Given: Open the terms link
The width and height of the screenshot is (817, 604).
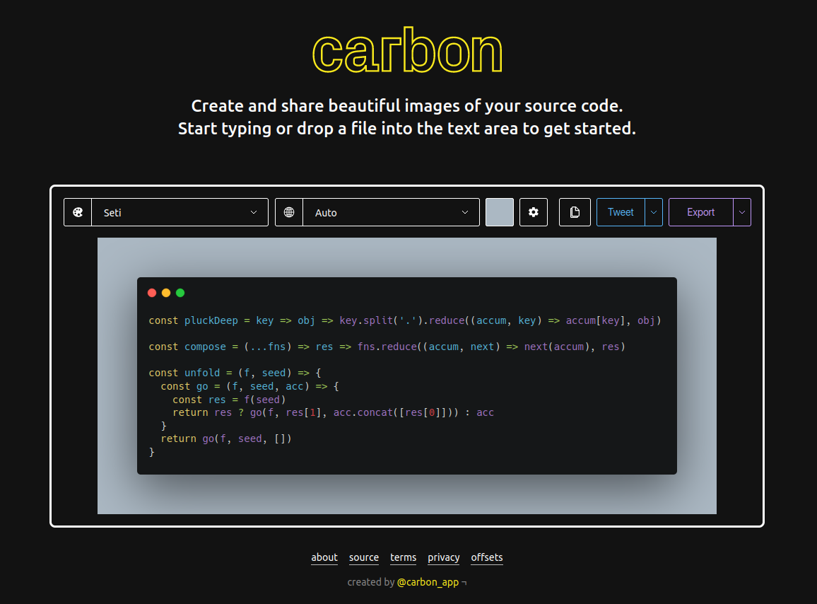Looking at the screenshot, I should click(404, 557).
